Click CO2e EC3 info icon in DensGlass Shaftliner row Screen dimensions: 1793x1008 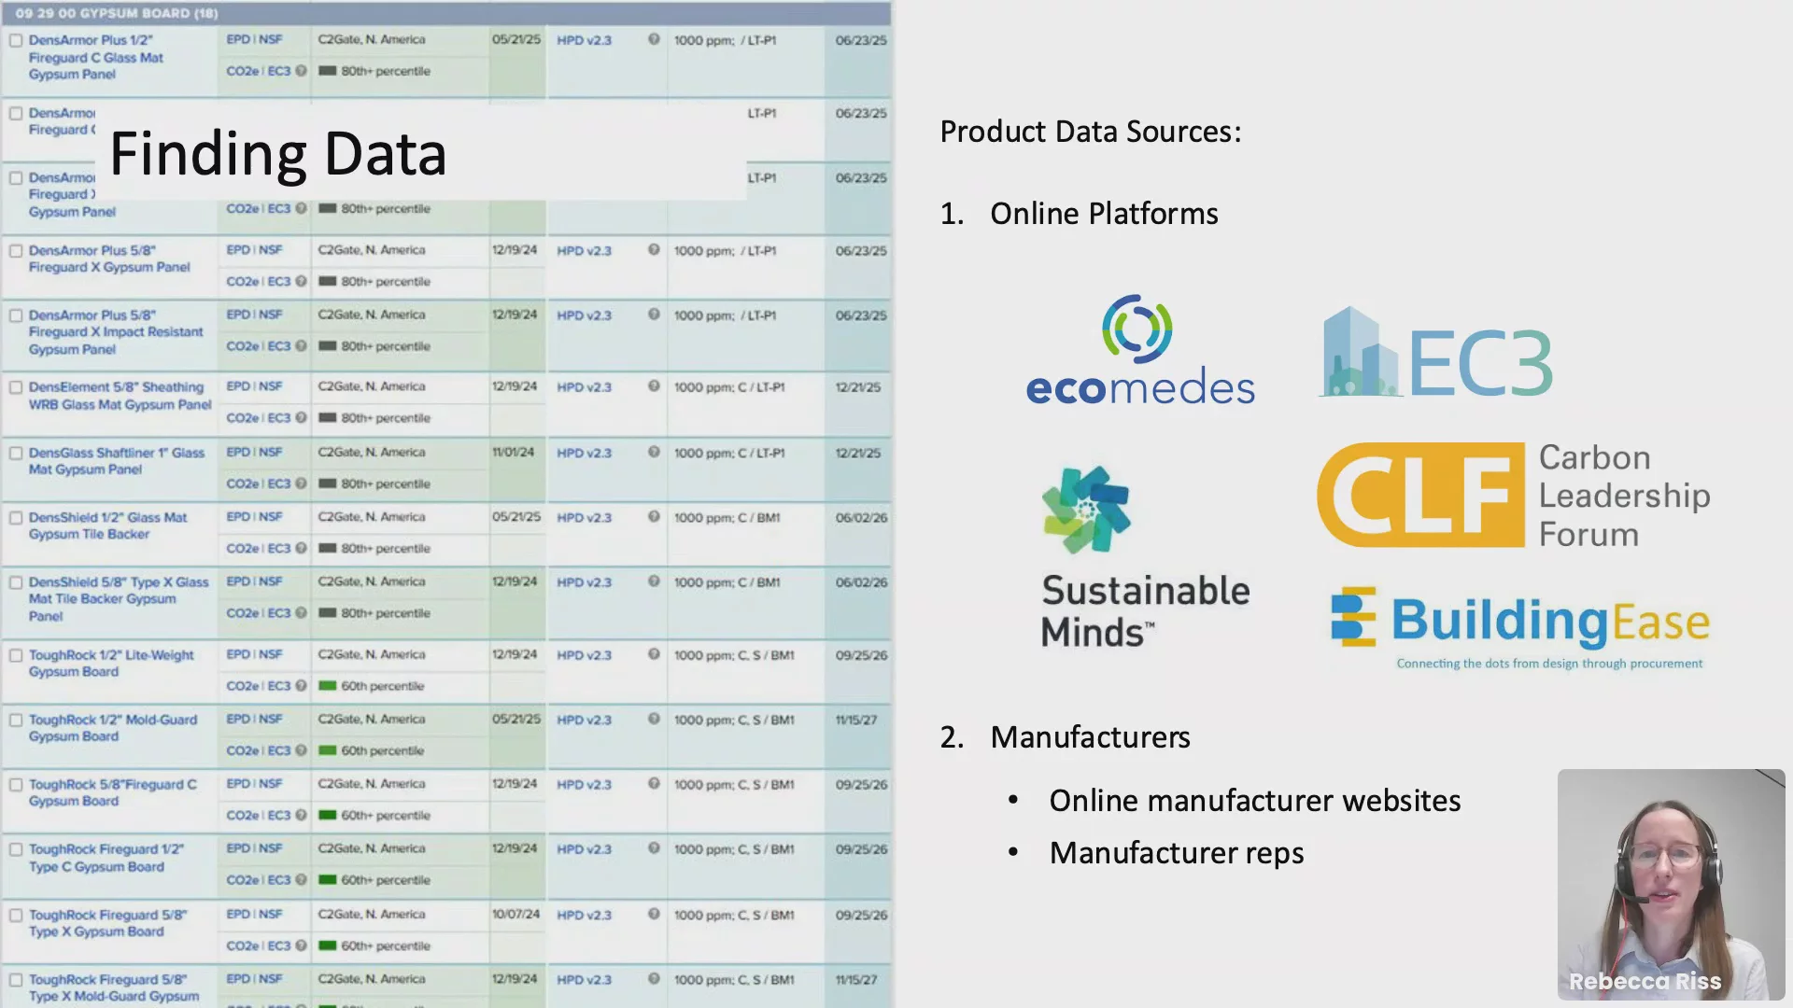[301, 483]
